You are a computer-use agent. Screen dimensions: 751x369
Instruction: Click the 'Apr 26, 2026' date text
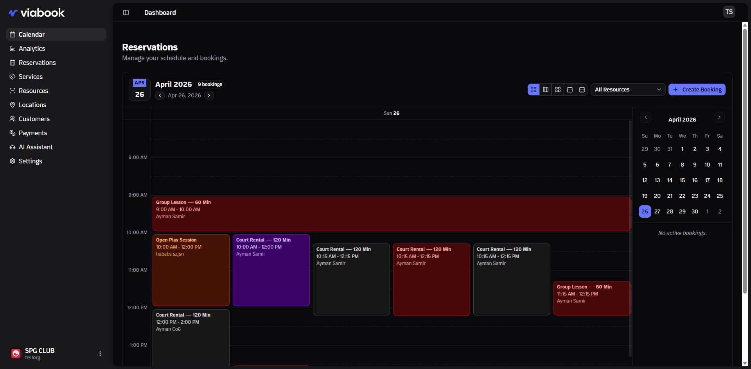point(184,95)
